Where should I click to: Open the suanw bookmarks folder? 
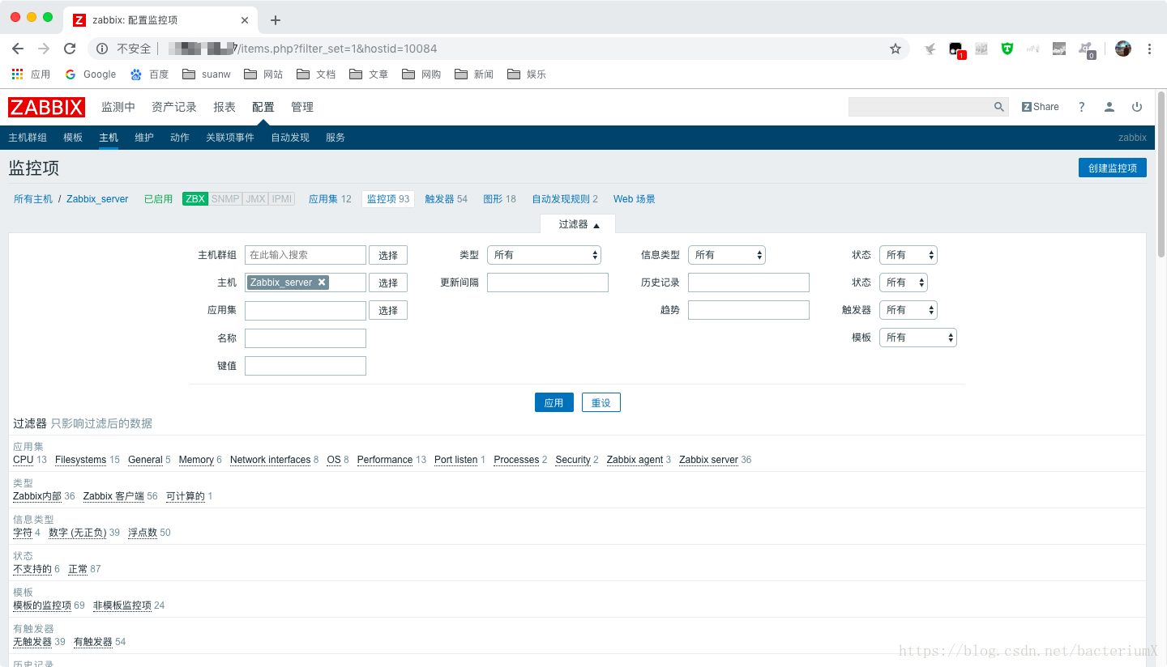[x=207, y=74]
